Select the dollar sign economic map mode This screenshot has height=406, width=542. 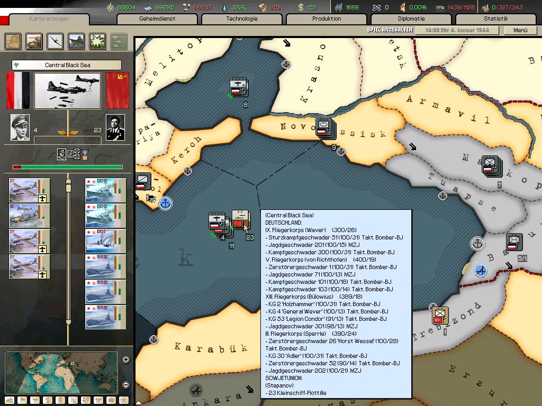[x=48, y=401]
